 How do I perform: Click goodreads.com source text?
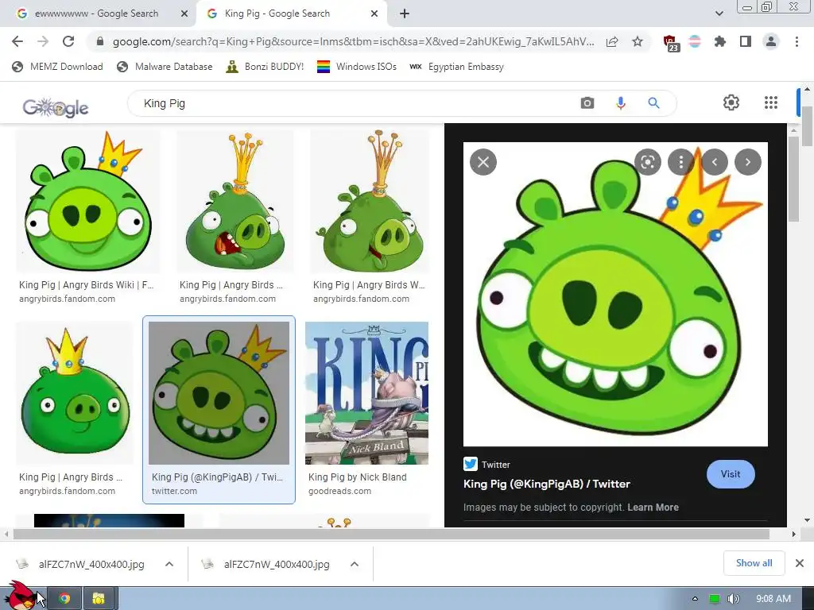tap(339, 491)
